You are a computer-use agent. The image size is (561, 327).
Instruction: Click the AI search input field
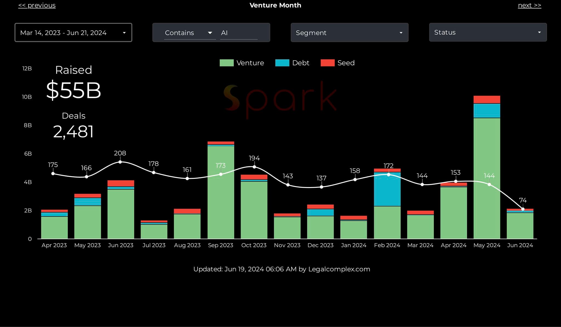(239, 33)
